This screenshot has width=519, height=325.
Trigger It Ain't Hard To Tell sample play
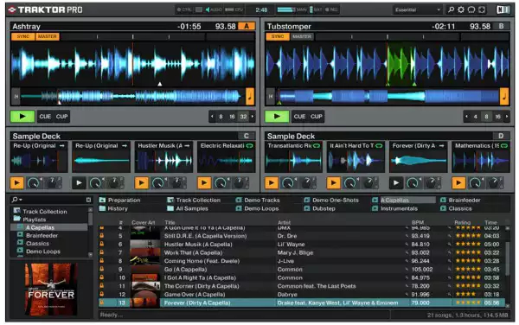(x=334, y=182)
